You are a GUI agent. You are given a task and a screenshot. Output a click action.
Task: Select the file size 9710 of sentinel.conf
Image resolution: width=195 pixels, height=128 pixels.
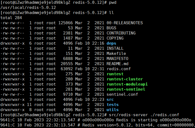click(68, 94)
